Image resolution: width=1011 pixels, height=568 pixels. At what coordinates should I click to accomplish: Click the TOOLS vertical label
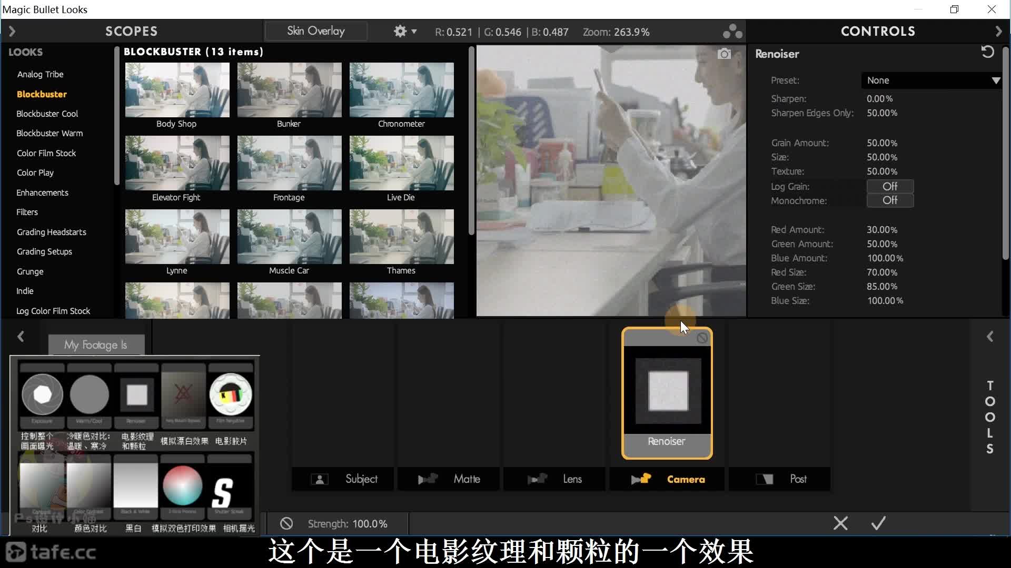[x=990, y=417]
